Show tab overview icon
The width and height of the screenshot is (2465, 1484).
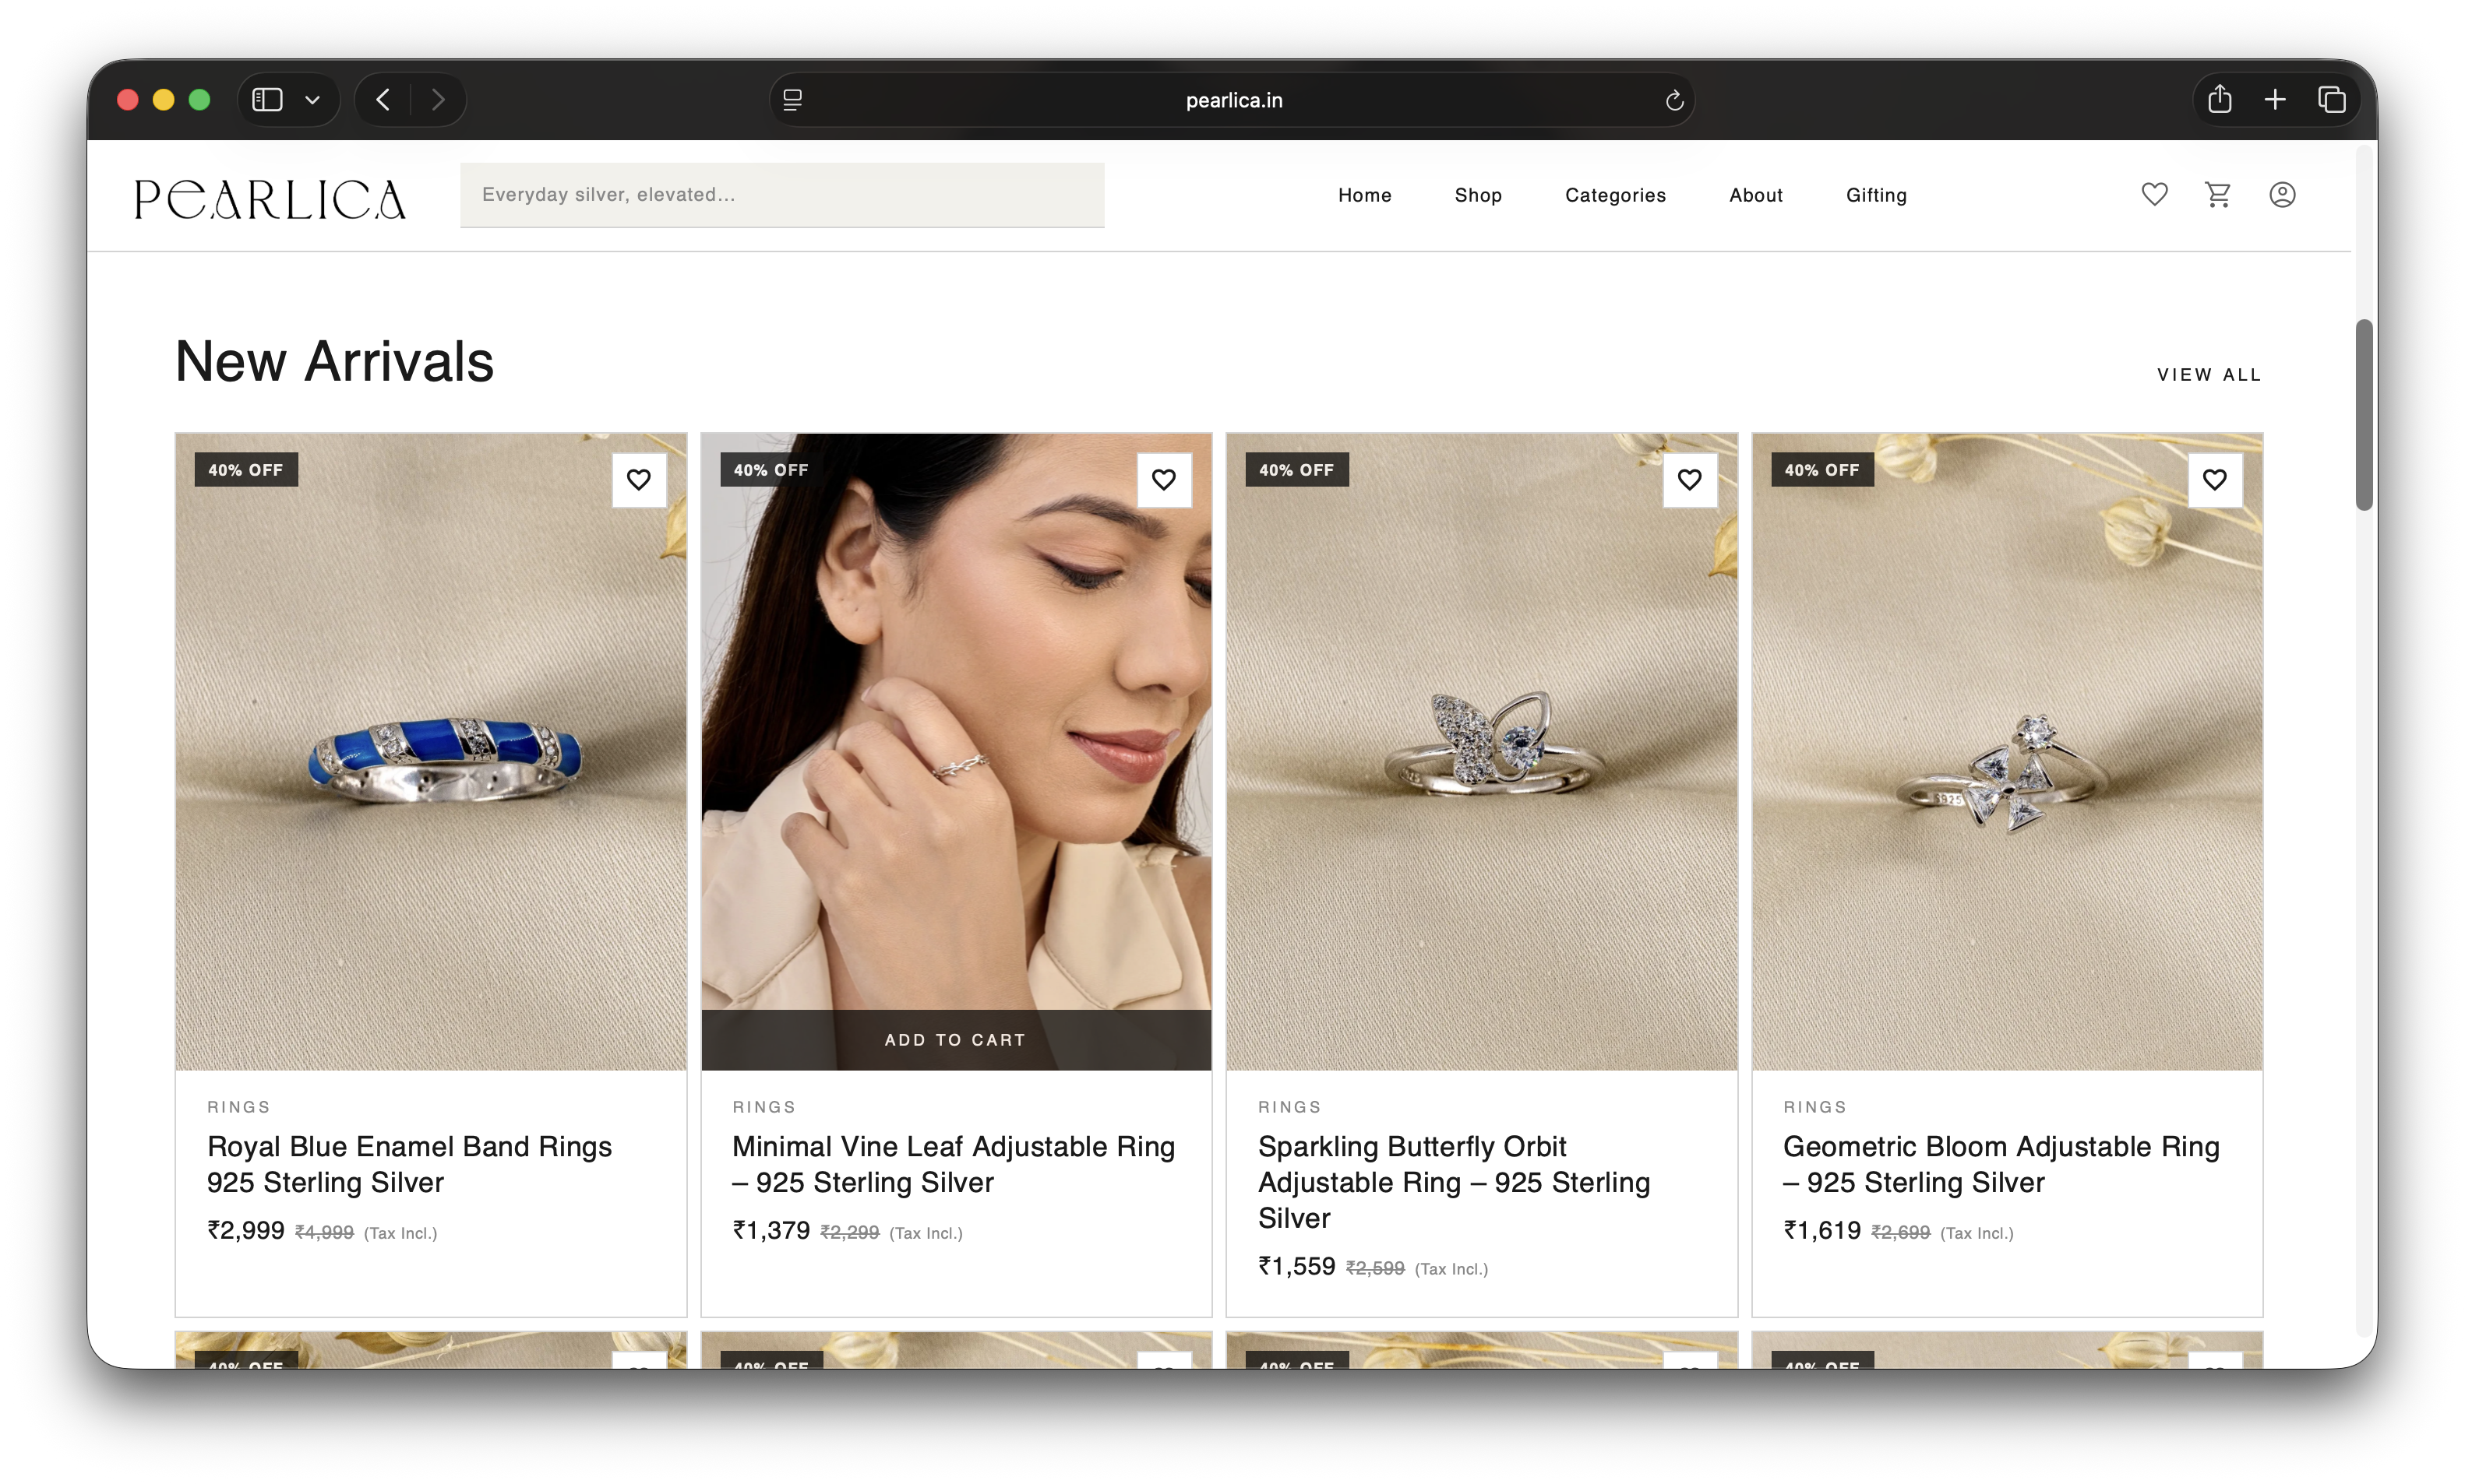tap(2332, 99)
